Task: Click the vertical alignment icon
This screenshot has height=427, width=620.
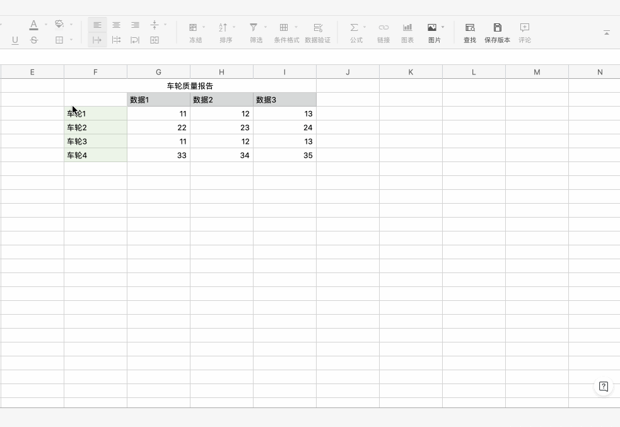Action: 155,25
